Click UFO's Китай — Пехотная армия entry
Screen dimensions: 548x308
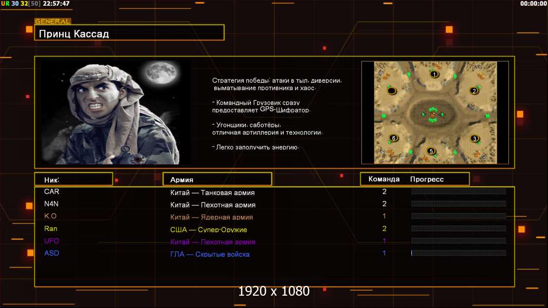click(x=213, y=242)
